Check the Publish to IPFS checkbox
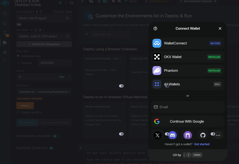 point(18,112)
